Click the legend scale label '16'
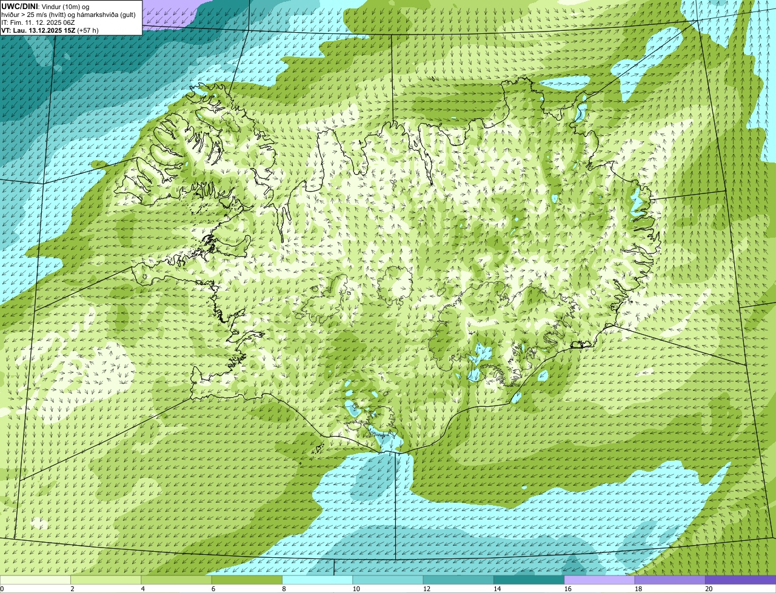This screenshot has height=593, width=776. pos(567,589)
